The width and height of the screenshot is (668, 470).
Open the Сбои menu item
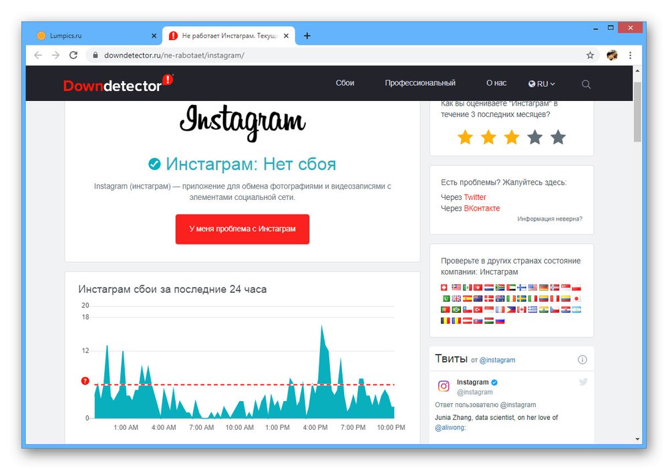345,83
